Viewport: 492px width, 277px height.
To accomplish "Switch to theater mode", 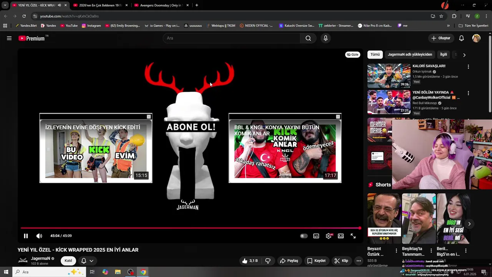I will [341, 236].
